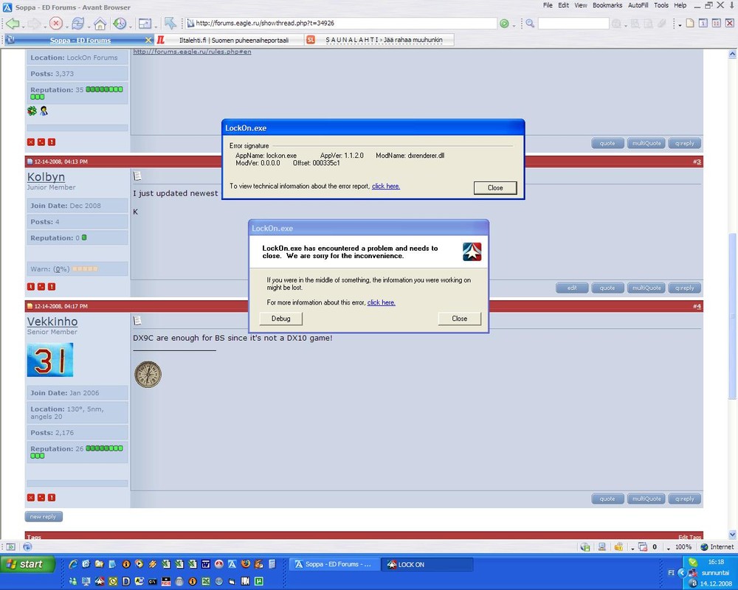
Task: Click 'click here' for more error information
Action: (x=382, y=302)
